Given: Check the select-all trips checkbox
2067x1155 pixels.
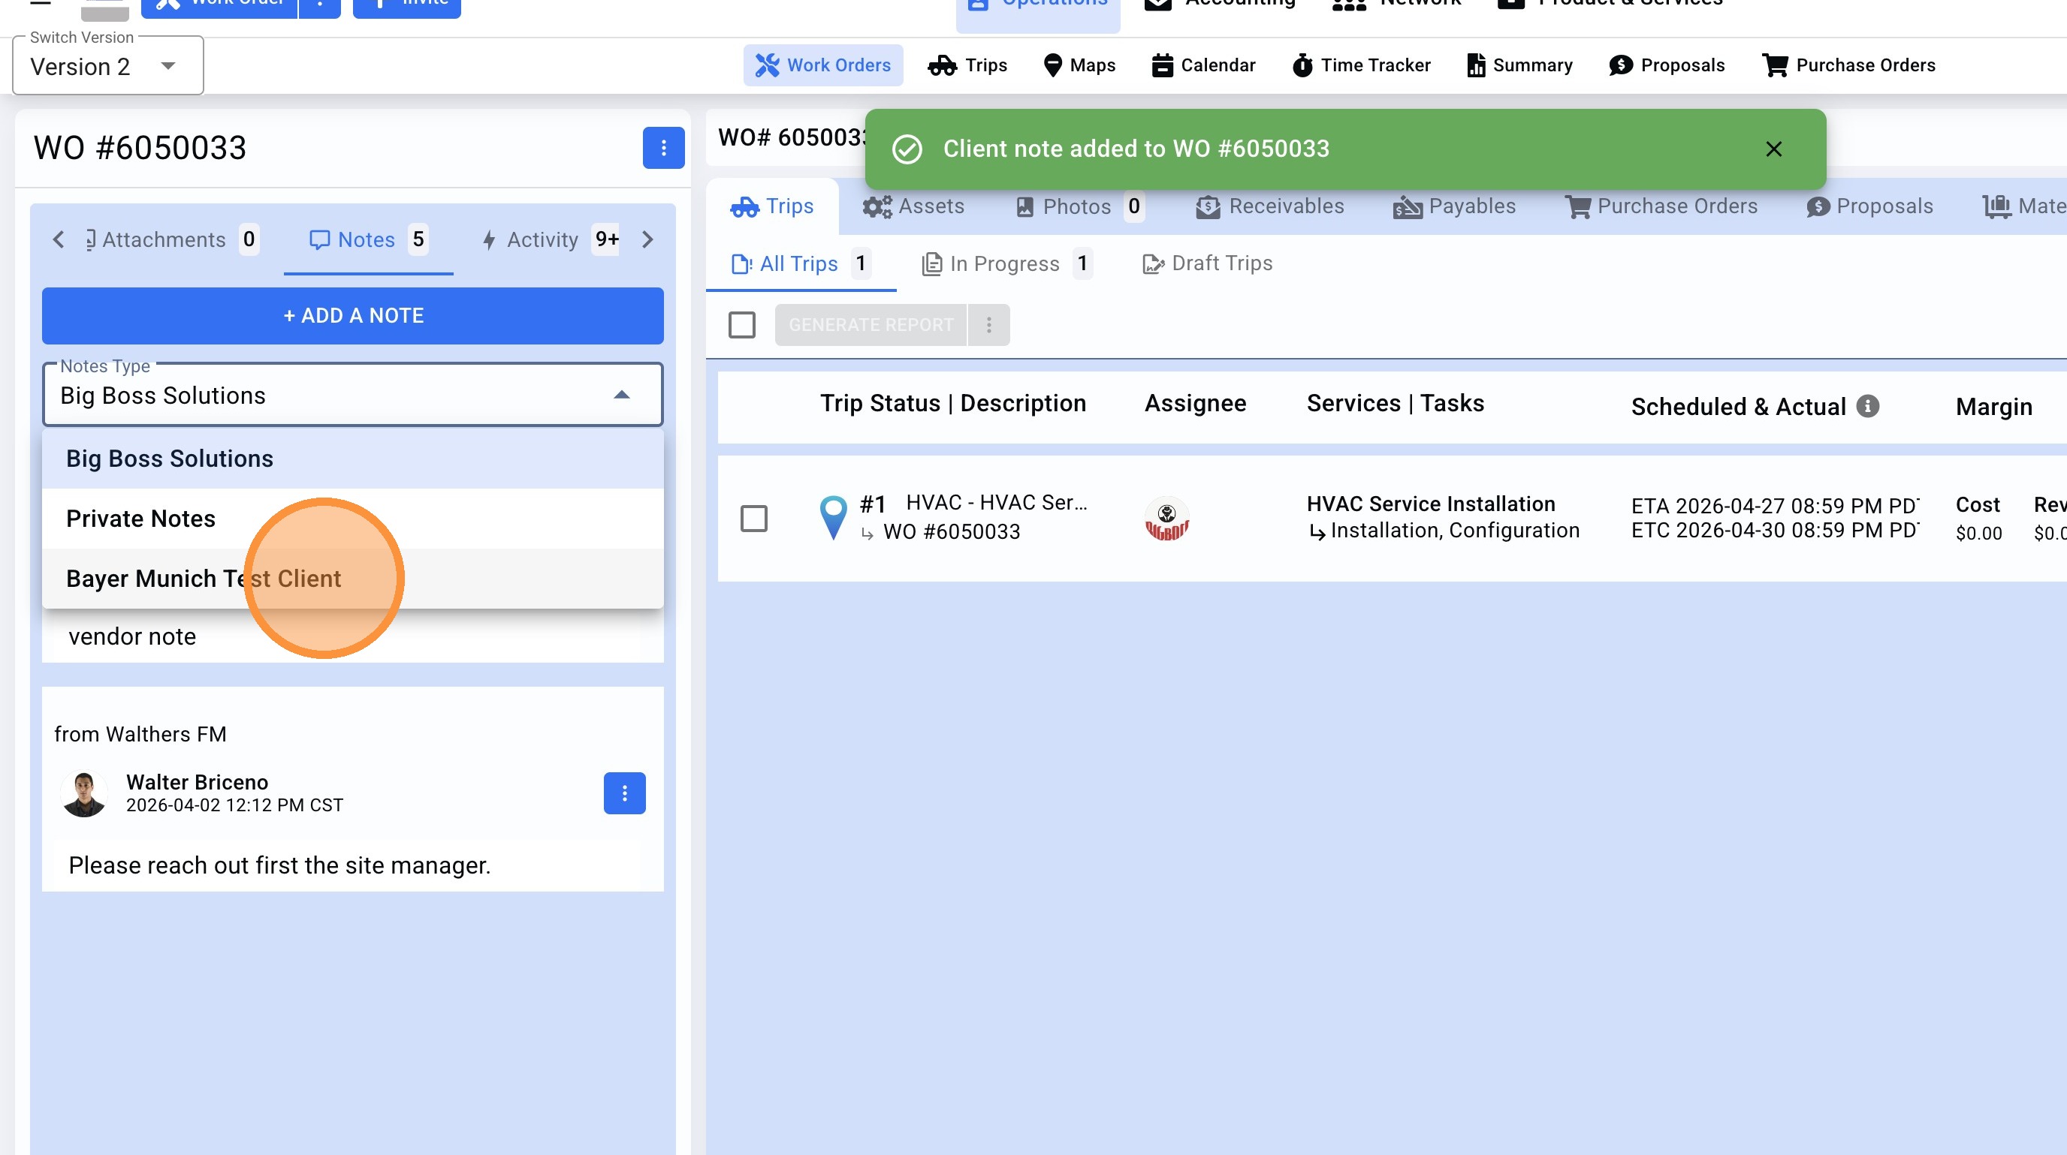Looking at the screenshot, I should (741, 325).
